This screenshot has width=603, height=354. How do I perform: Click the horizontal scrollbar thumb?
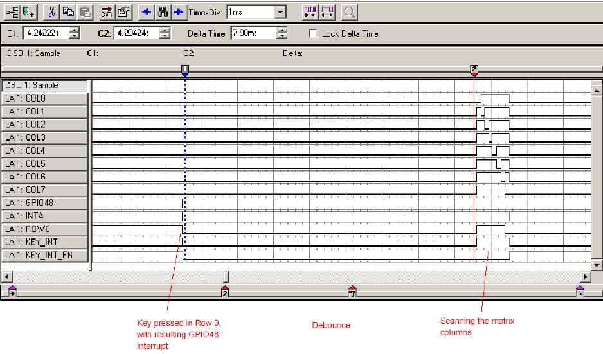(x=226, y=276)
